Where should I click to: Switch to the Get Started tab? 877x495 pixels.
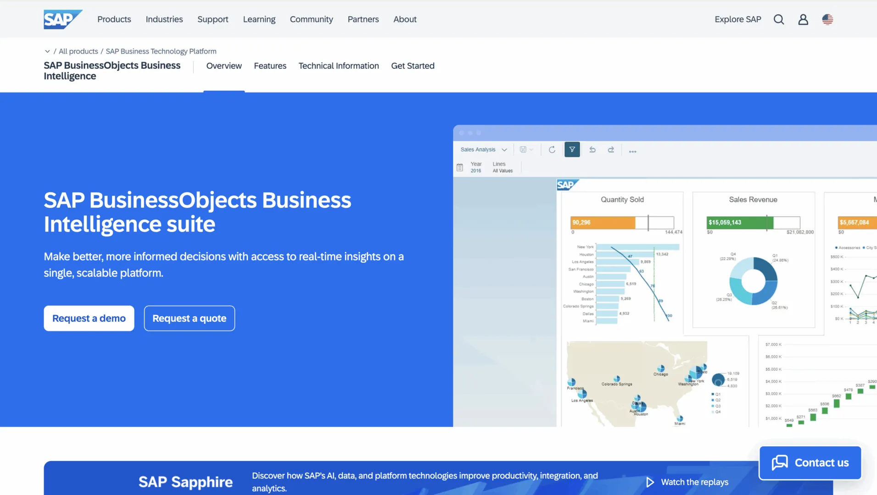413,66
